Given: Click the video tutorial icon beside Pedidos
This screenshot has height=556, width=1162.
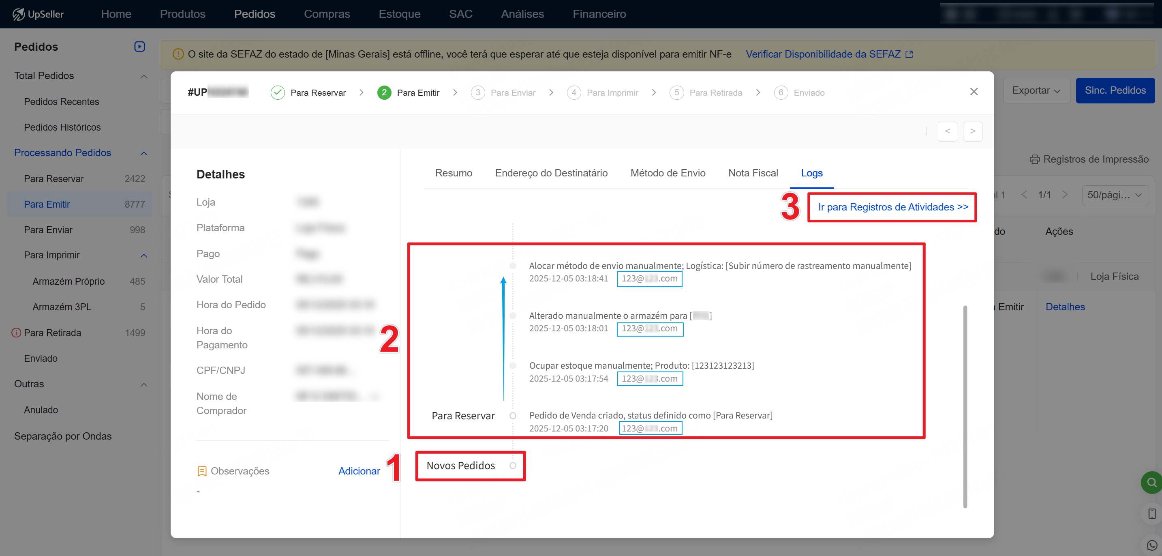Looking at the screenshot, I should tap(139, 47).
